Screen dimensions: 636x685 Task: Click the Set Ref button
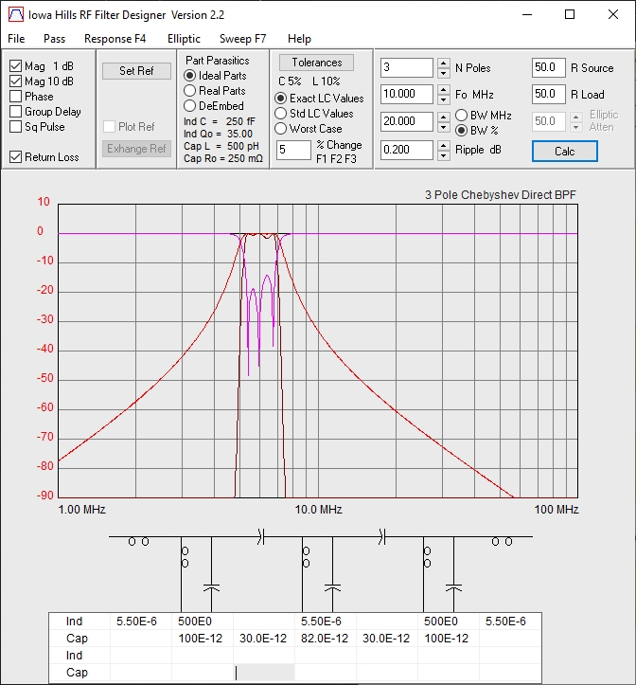tap(136, 71)
